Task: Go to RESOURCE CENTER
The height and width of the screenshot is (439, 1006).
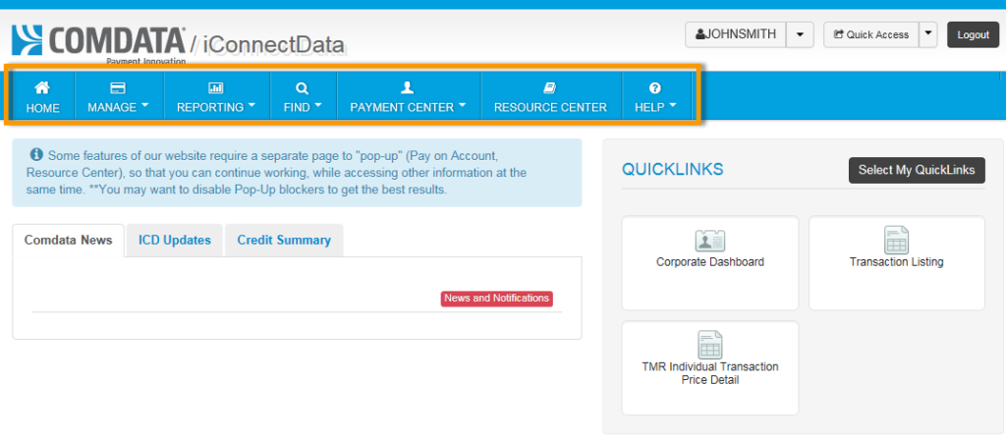Action: click(550, 95)
